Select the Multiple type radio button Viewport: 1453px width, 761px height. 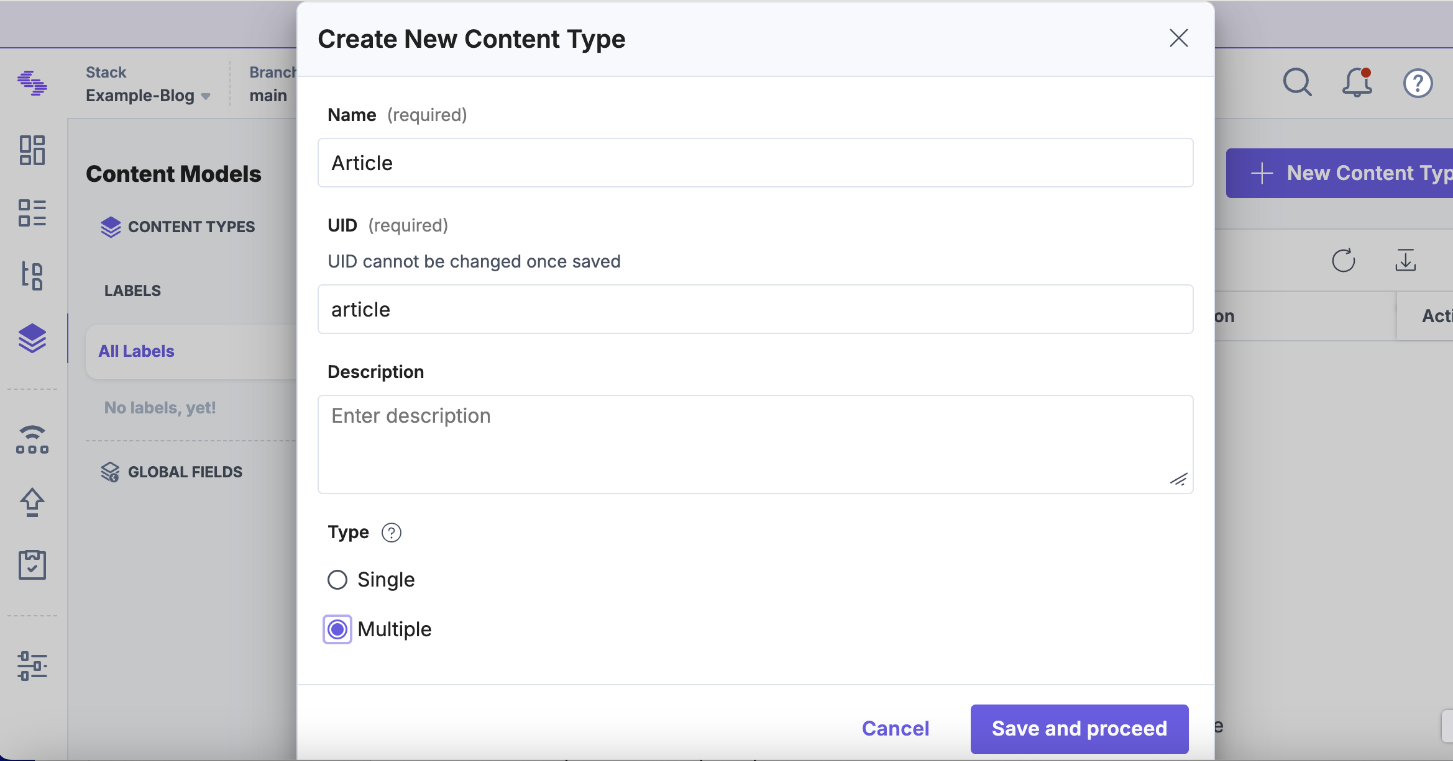pos(337,629)
